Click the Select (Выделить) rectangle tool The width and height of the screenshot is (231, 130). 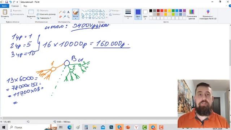(31, 12)
